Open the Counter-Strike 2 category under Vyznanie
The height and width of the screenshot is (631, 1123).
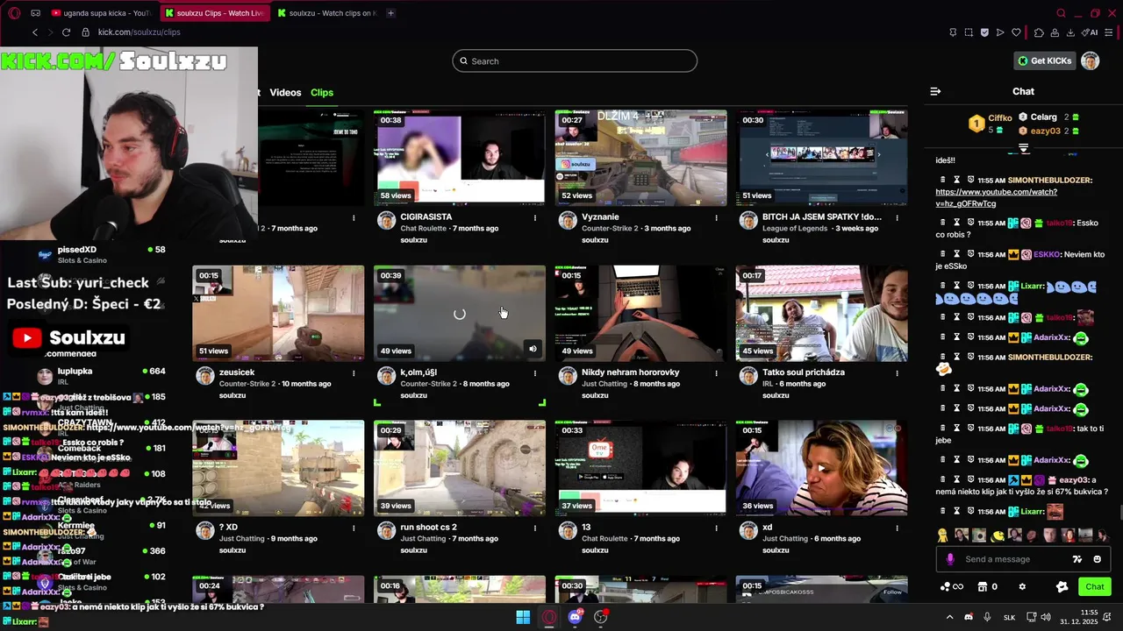coord(612,228)
